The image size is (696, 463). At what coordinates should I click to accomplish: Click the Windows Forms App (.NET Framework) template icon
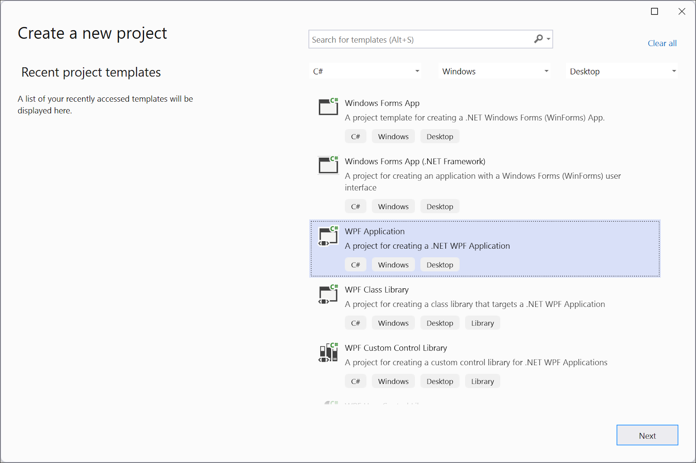point(328,165)
